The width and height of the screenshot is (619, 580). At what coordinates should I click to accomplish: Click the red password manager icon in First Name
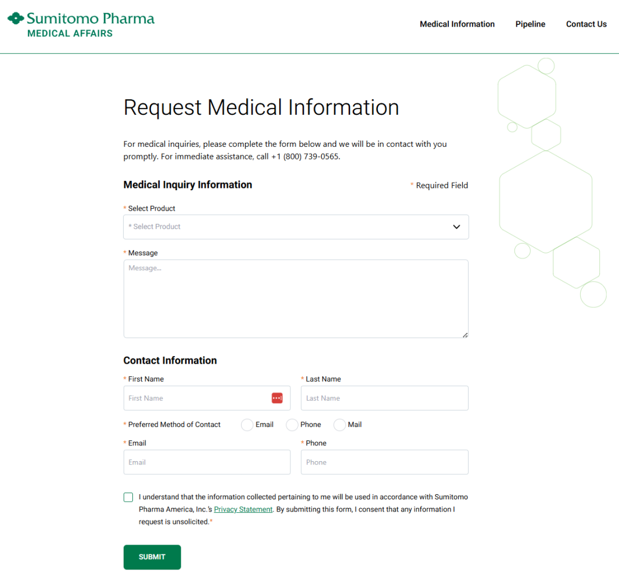277,398
